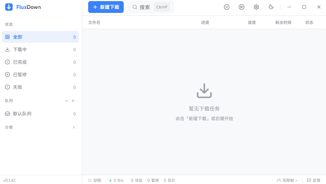This screenshot has height=184, width=326.
Task: Click the 0 活跃 · 0 暂停 · 0 总计 summary
Action: point(153,180)
